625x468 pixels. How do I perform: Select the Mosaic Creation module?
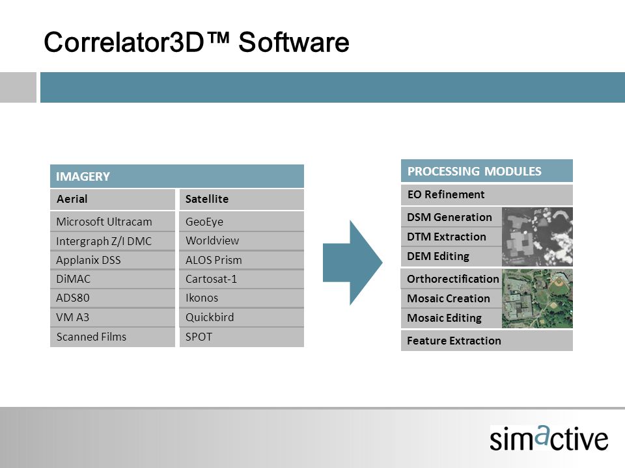click(451, 298)
